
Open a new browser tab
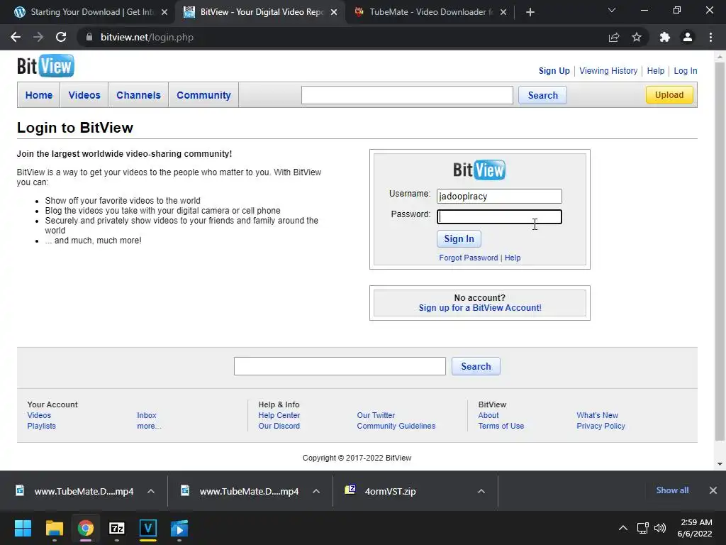pos(530,12)
